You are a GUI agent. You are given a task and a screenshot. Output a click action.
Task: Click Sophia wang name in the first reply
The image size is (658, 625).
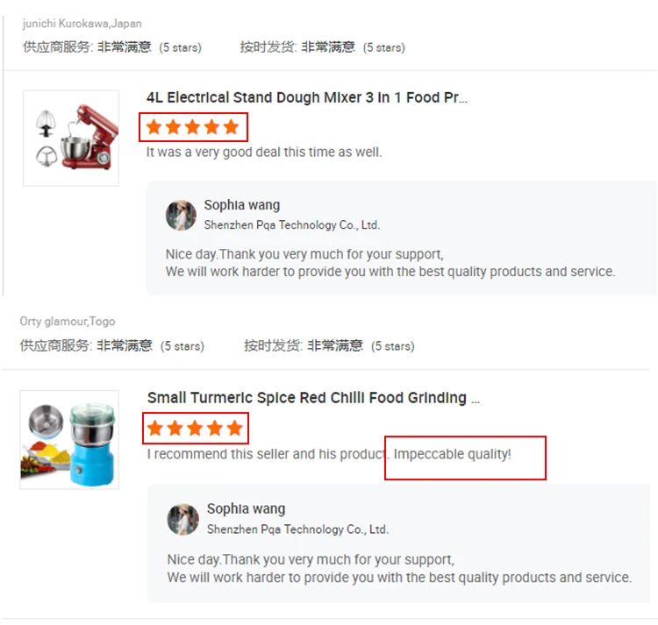[x=242, y=205]
